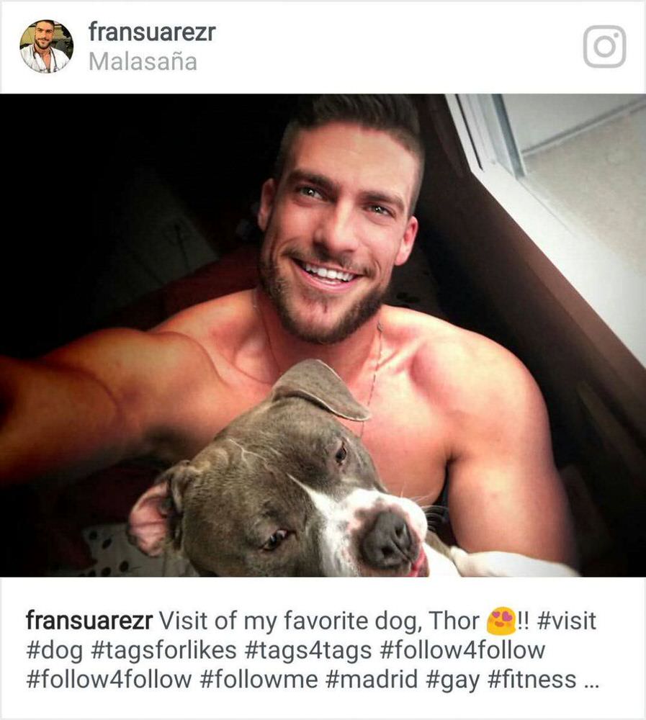Open the #followme hashtag
646x720 pixels.
click(259, 680)
